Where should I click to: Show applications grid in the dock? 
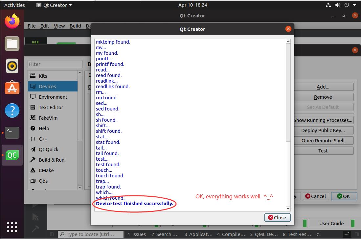tap(12, 227)
